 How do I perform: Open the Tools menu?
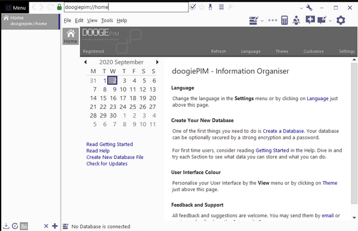click(107, 20)
